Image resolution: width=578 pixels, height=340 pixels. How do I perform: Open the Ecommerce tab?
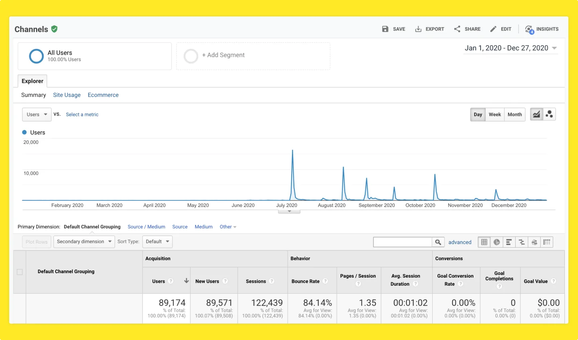[103, 95]
